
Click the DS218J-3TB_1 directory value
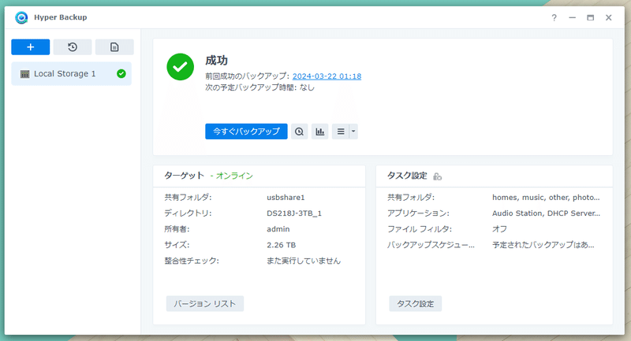click(x=294, y=213)
